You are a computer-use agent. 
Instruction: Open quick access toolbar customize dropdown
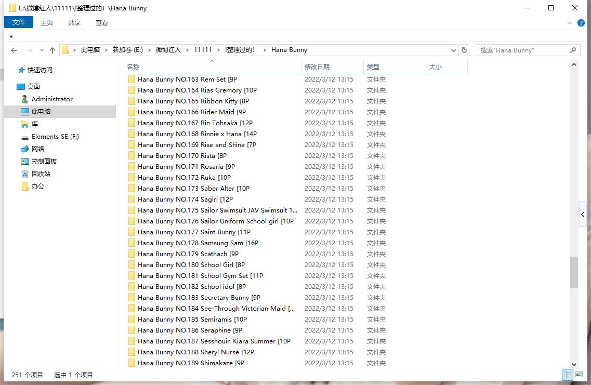pos(11,36)
